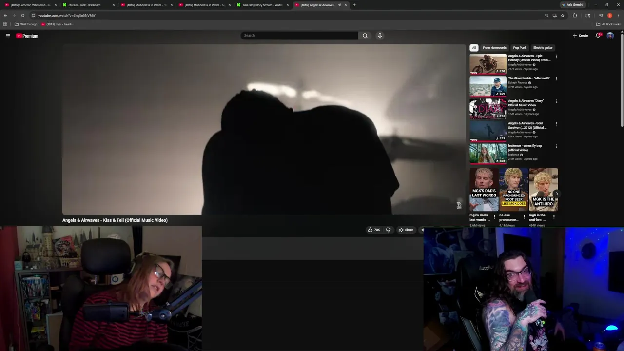The image size is (624, 351).
Task: Click the Ask Gemini button
Action: click(572, 5)
